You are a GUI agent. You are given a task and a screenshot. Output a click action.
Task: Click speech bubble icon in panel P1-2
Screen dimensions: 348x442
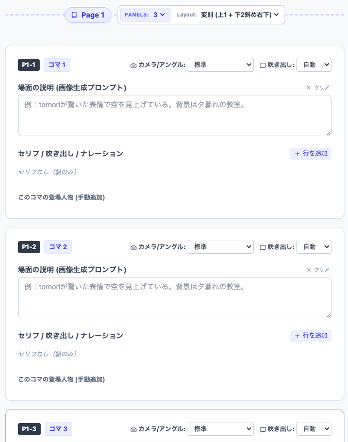click(263, 247)
